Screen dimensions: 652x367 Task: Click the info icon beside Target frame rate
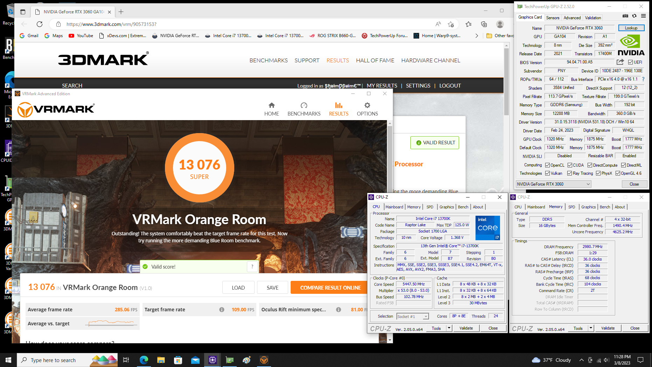[222, 310]
